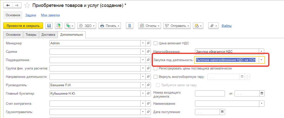Expand the Сделка field dropdown arrow

[143, 52]
